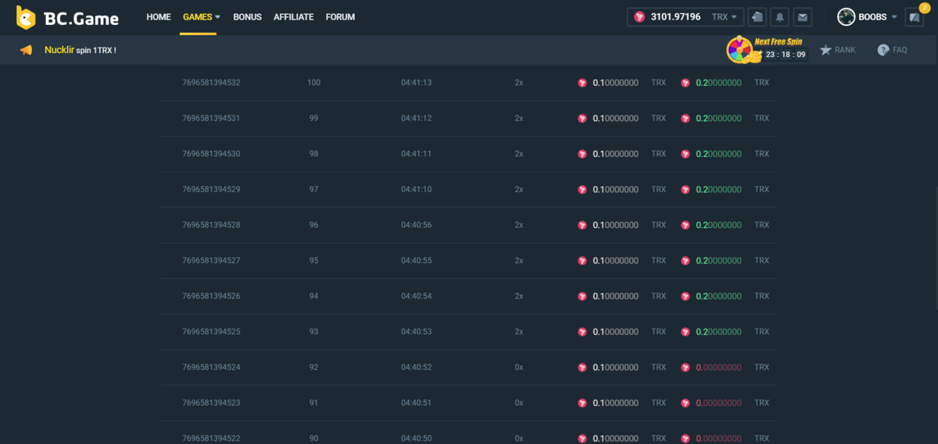Open notifications bell icon
This screenshot has width=938, height=444.
780,17
